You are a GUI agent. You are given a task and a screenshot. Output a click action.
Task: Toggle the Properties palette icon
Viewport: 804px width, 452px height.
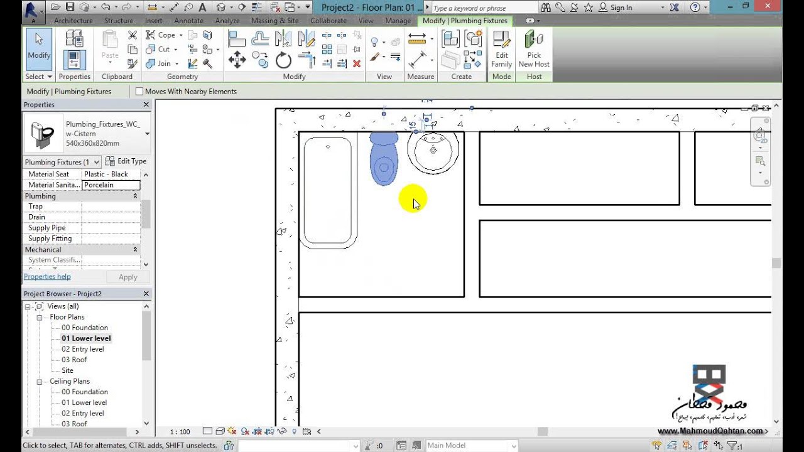tap(74, 60)
